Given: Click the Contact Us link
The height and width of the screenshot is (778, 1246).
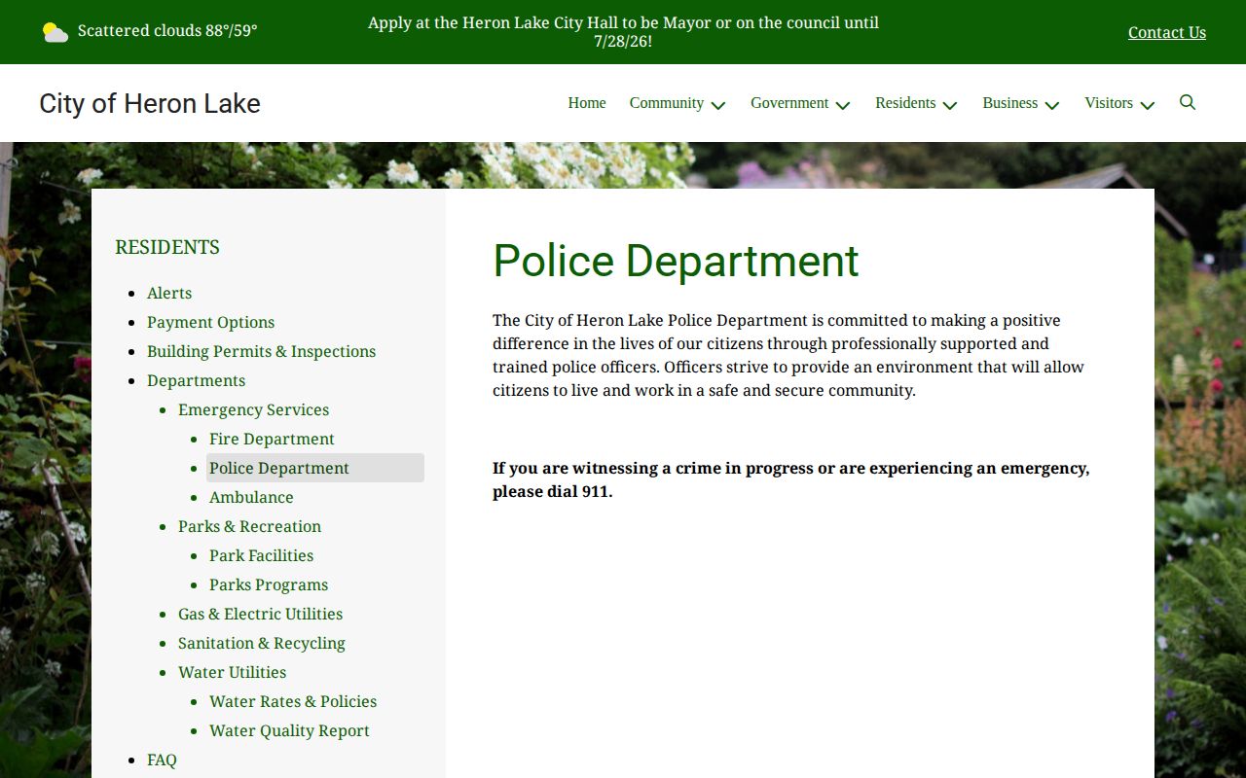Looking at the screenshot, I should pos(1167,32).
